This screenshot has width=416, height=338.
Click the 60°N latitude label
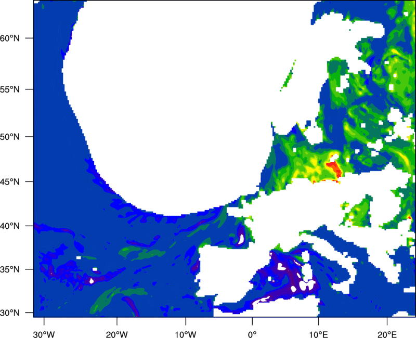[x=10, y=38]
